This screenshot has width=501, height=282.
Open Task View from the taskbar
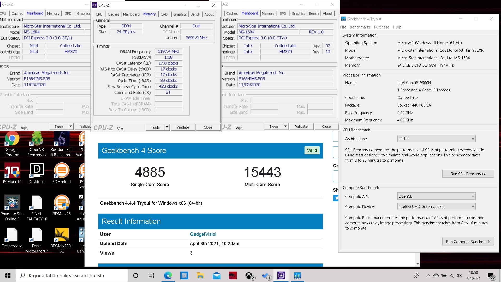coord(151,275)
